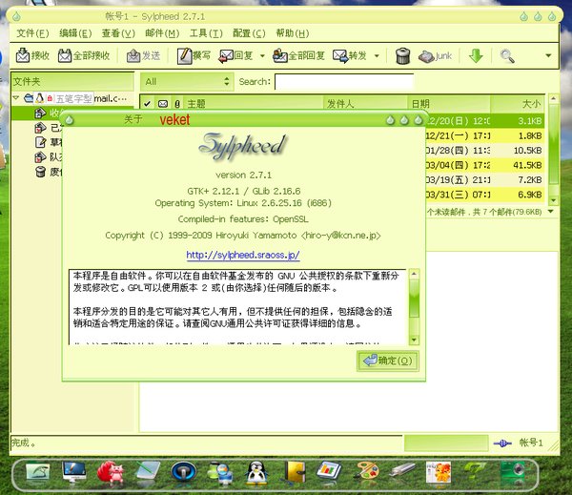This screenshot has width=572, height=495.
Task: Open 文件(F) menu
Action: point(32,33)
